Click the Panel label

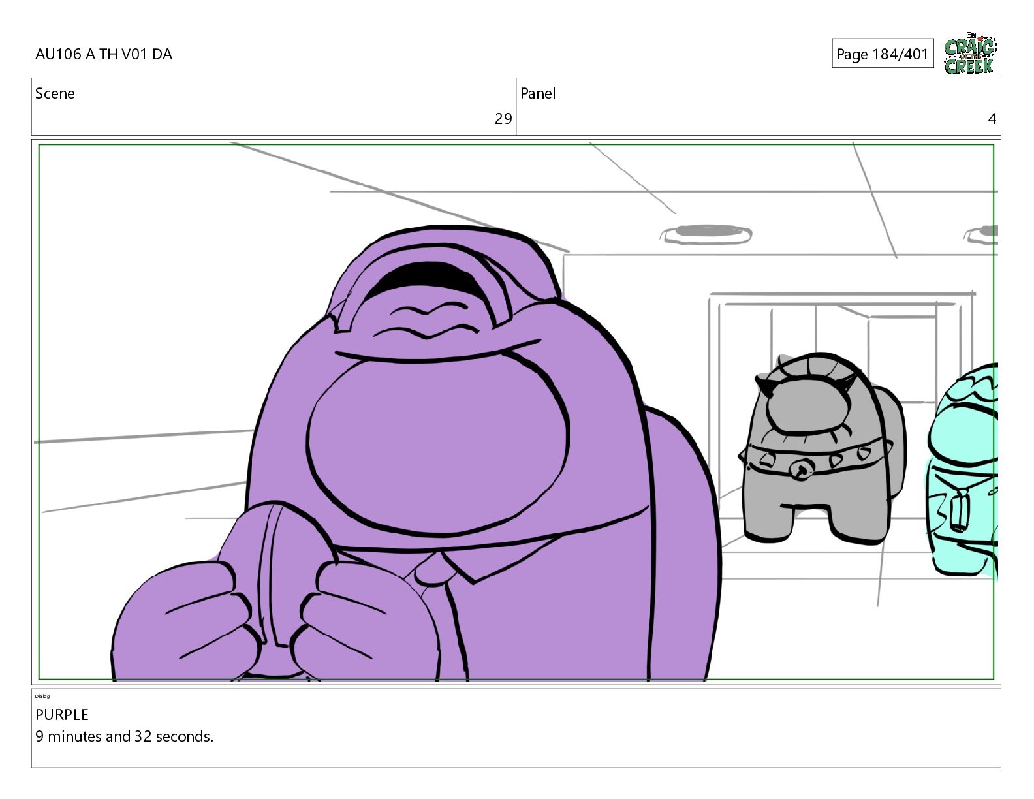pyautogui.click(x=538, y=93)
